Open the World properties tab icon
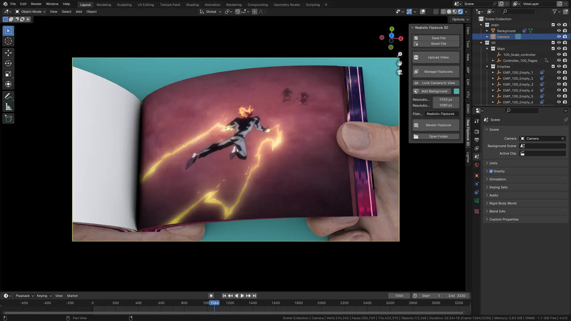 pos(477,165)
